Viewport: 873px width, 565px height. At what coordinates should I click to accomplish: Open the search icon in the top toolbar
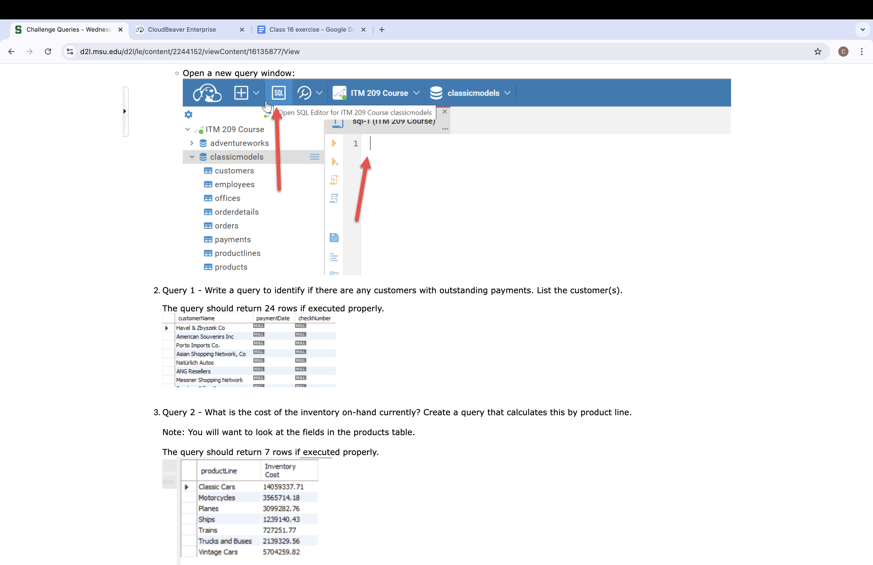[304, 92]
